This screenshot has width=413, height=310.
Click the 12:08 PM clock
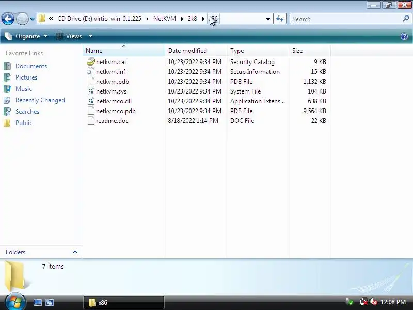coord(393,302)
